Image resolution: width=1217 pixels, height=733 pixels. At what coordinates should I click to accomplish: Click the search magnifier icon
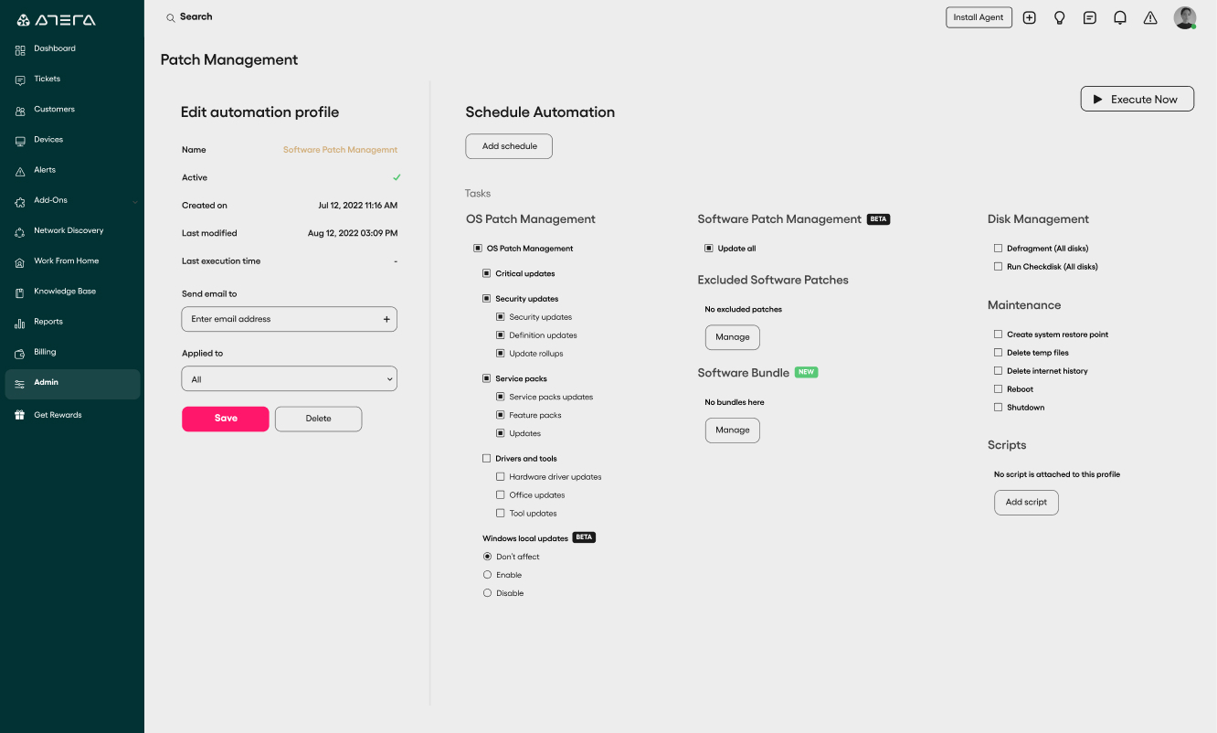pos(171,17)
